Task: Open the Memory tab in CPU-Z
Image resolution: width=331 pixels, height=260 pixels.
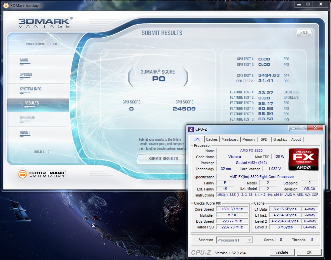Action: coord(249,139)
